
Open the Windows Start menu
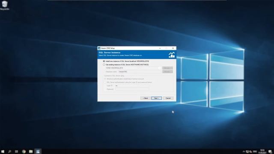3,151
